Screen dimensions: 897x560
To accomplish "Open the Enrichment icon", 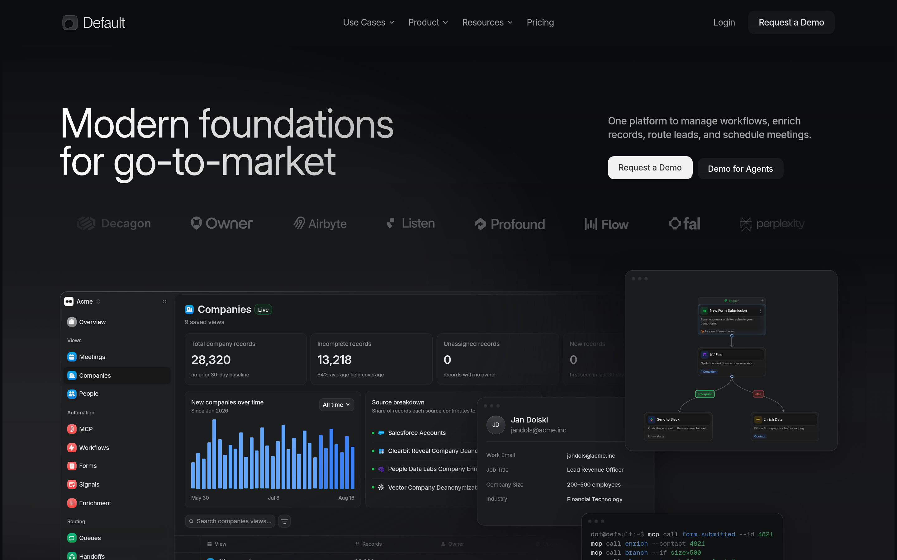I will tap(72, 503).
